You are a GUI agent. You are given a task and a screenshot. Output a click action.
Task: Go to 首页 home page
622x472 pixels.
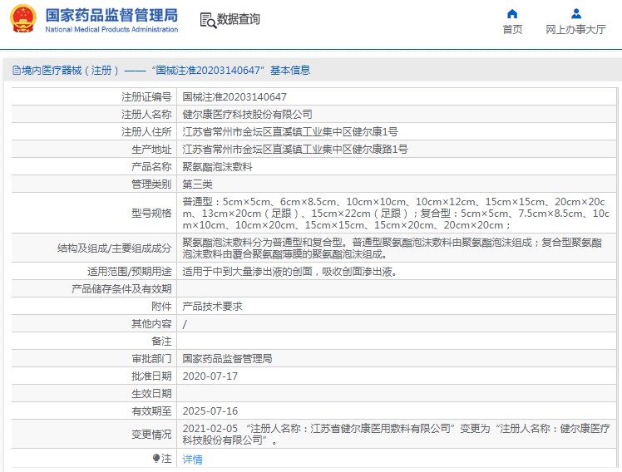(x=512, y=29)
